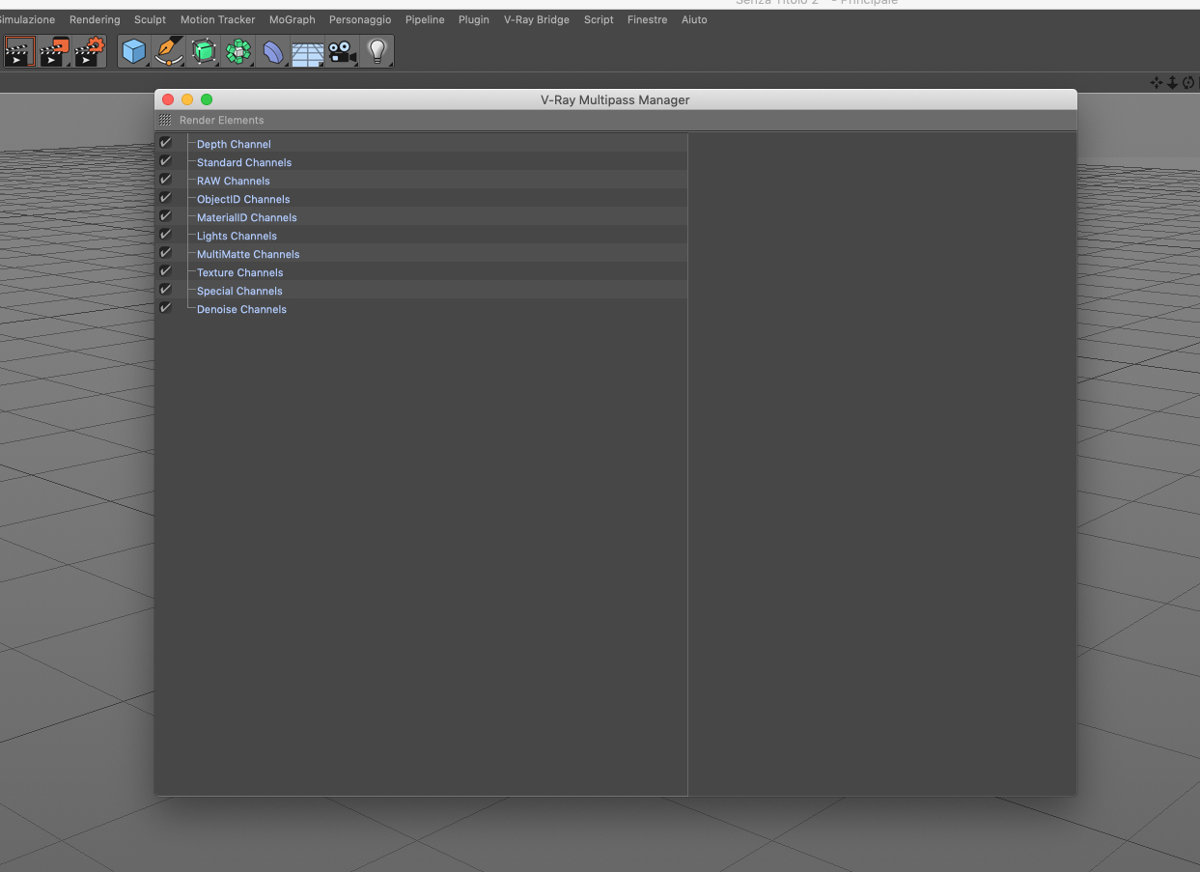This screenshot has height=872, width=1200.
Task: Click Render to Picture Viewer icon
Action: click(55, 51)
